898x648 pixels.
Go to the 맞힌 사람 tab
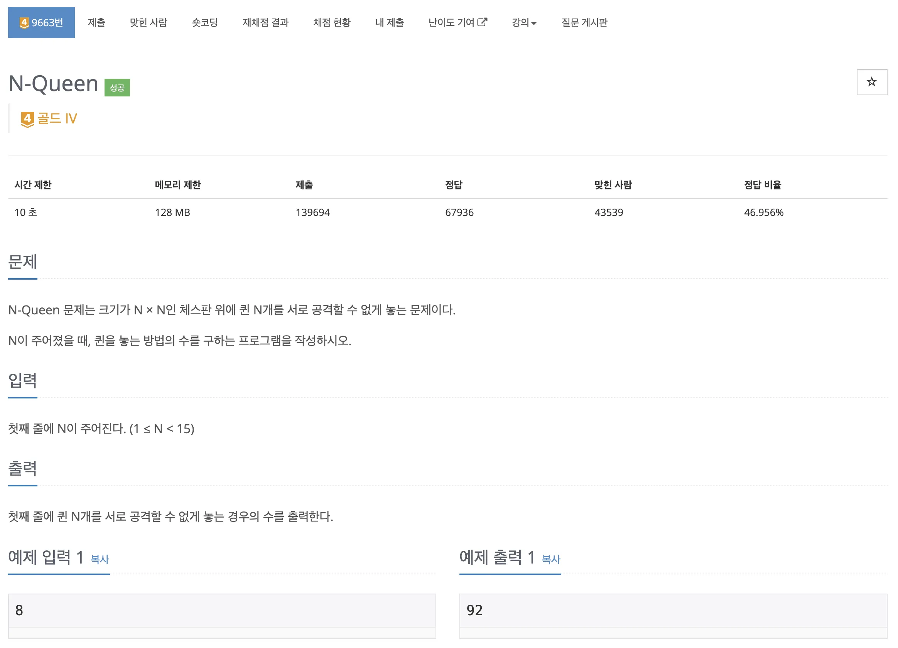click(x=149, y=22)
